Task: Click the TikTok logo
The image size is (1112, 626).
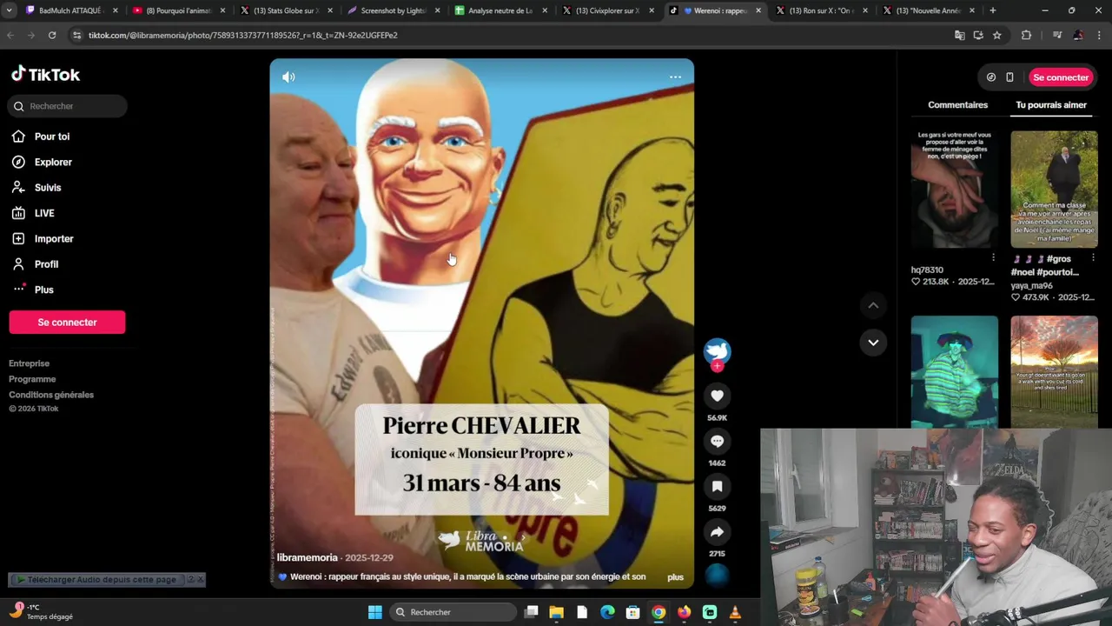Action: tap(45, 75)
